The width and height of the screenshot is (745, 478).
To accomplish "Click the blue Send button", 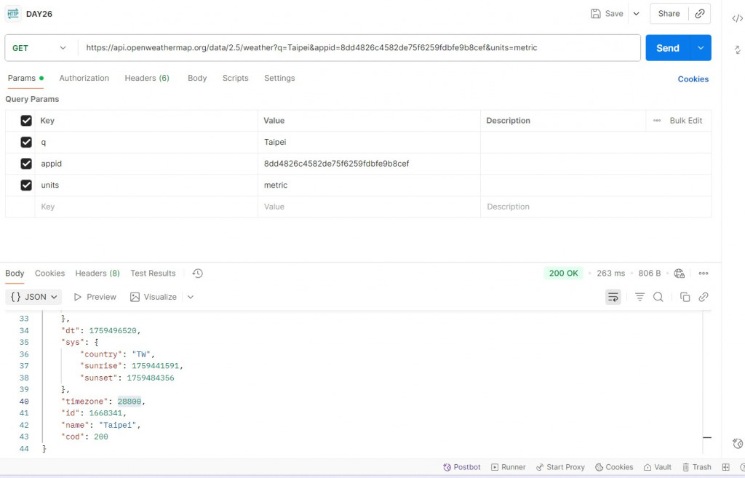I will pyautogui.click(x=668, y=48).
